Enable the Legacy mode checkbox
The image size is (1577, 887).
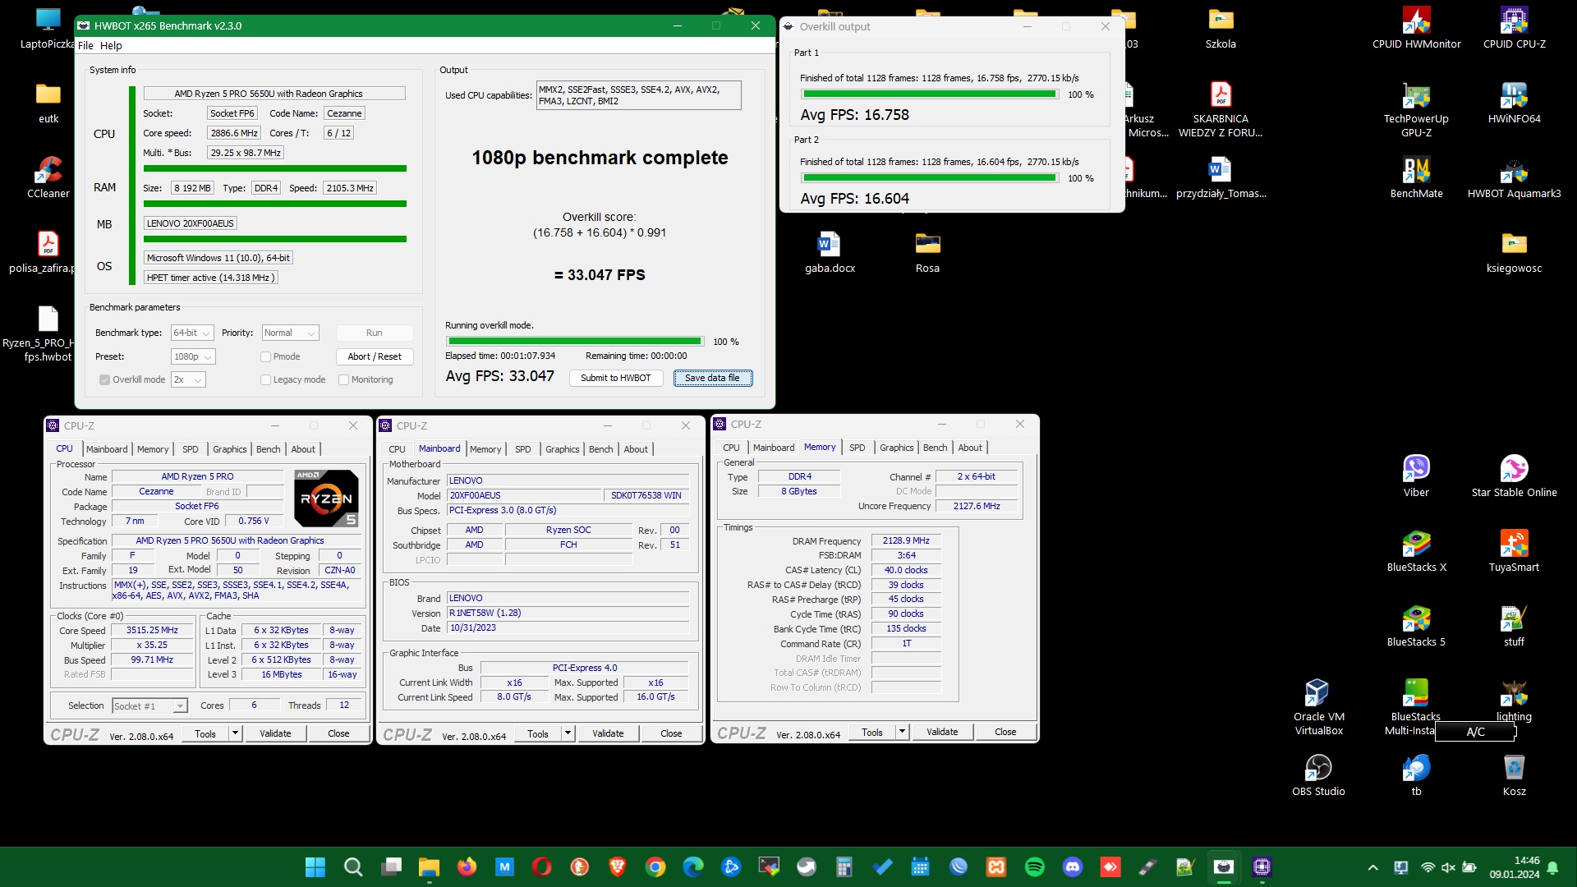coord(265,379)
